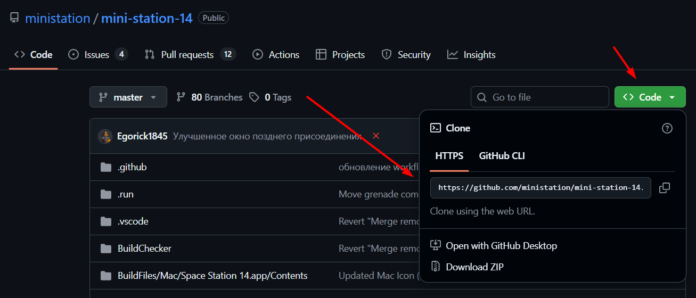Click Egorick1845's avatar thumbnail

tap(105, 136)
